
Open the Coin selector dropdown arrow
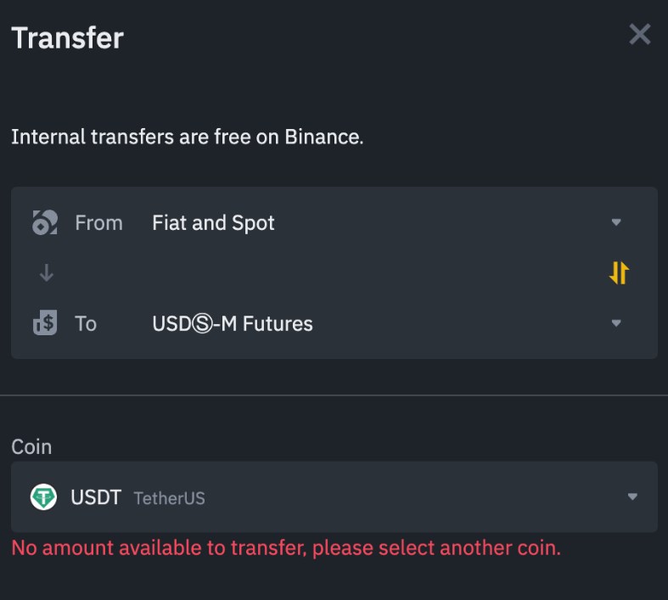[x=632, y=497]
